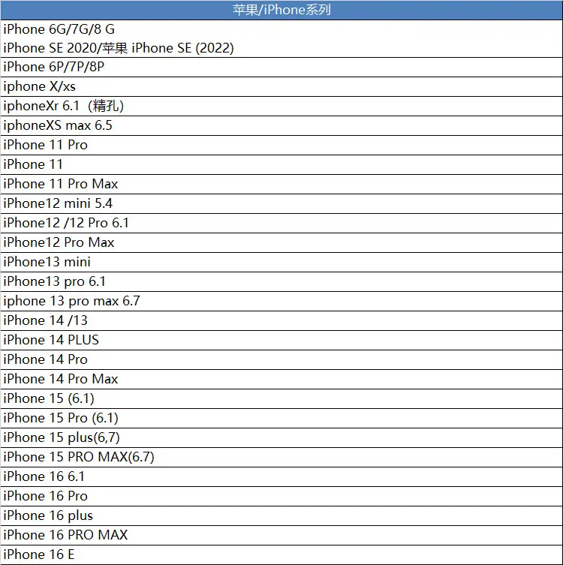Select the iPhone 15 PRO MAX(6.7) row
The image size is (563, 565).
pyautogui.click(x=281, y=457)
